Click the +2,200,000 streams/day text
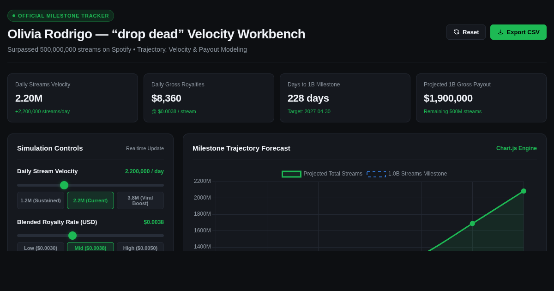This screenshot has height=291, width=554. 42,111
